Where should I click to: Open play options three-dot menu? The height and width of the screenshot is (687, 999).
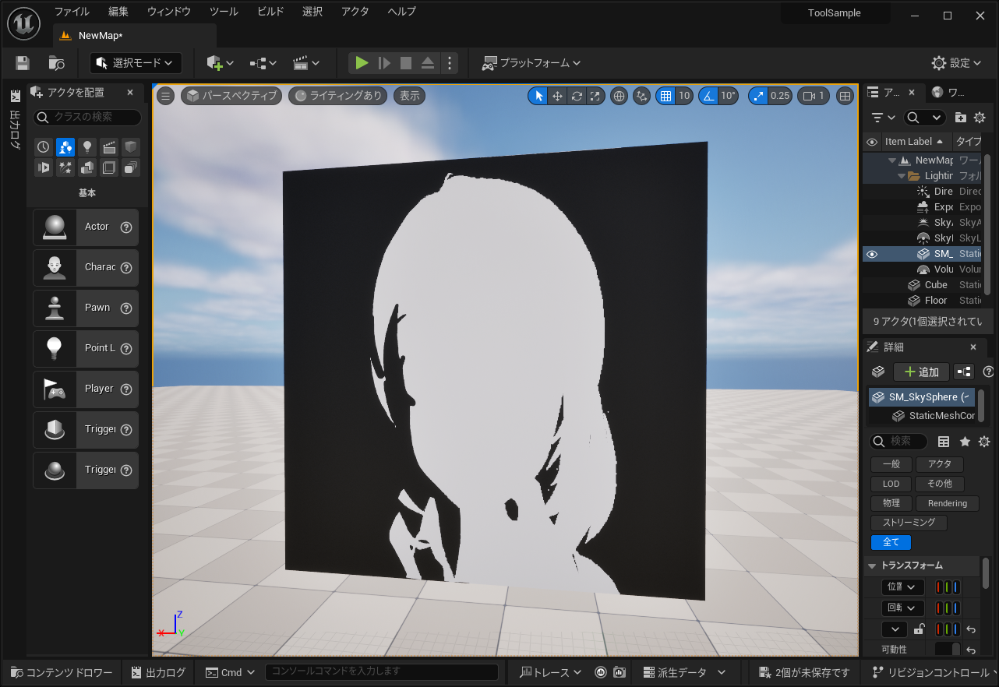click(450, 63)
